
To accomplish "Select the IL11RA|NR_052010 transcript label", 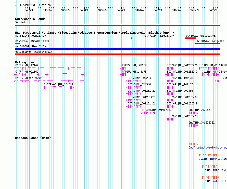I will pos(215,72).
